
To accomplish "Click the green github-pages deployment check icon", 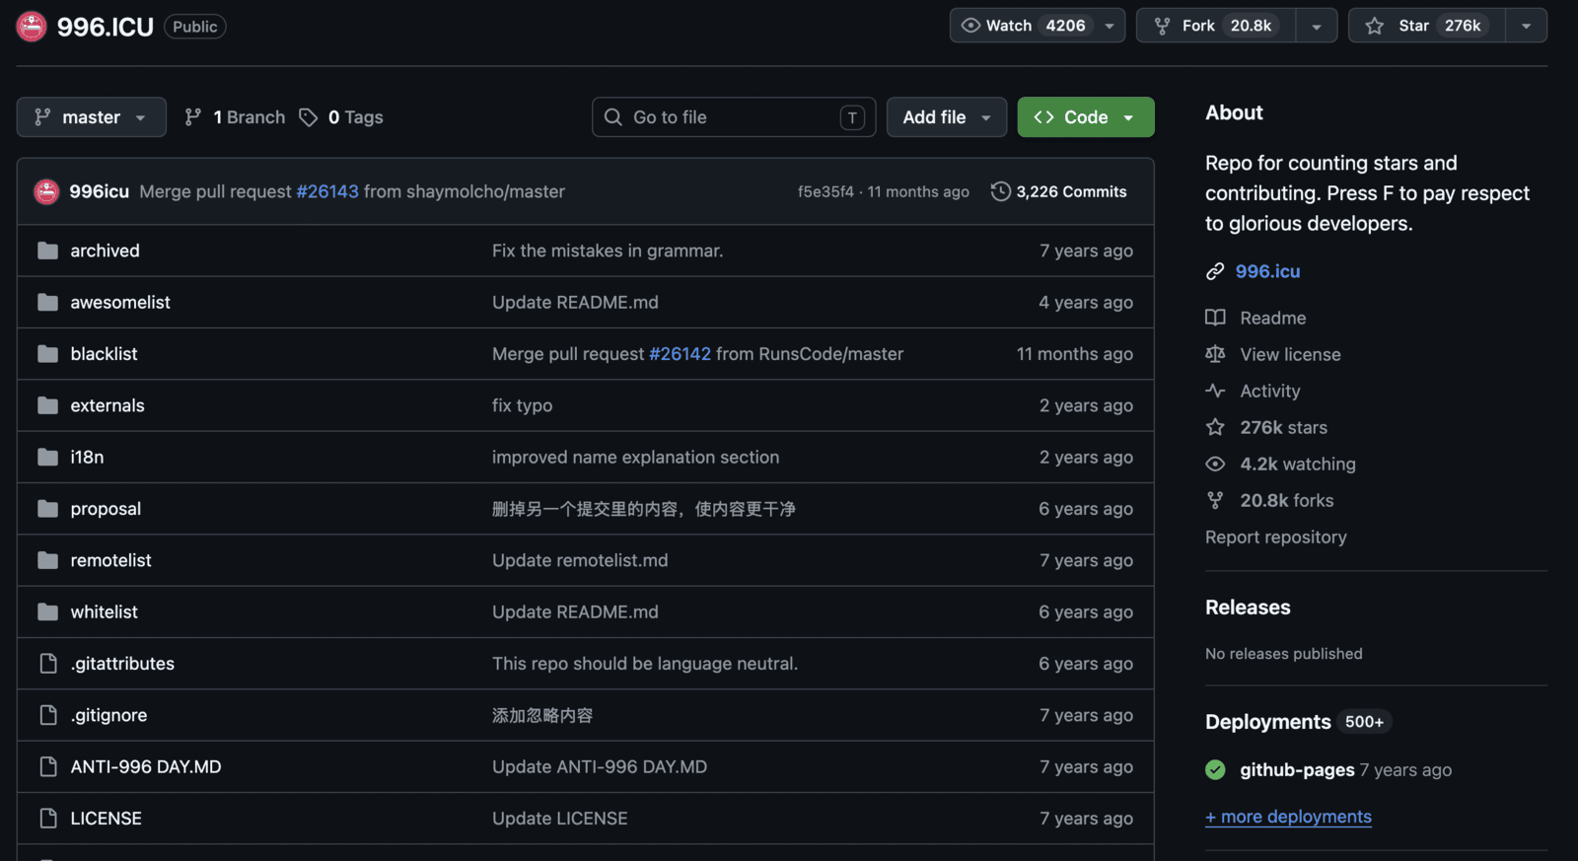I will pyautogui.click(x=1215, y=769).
